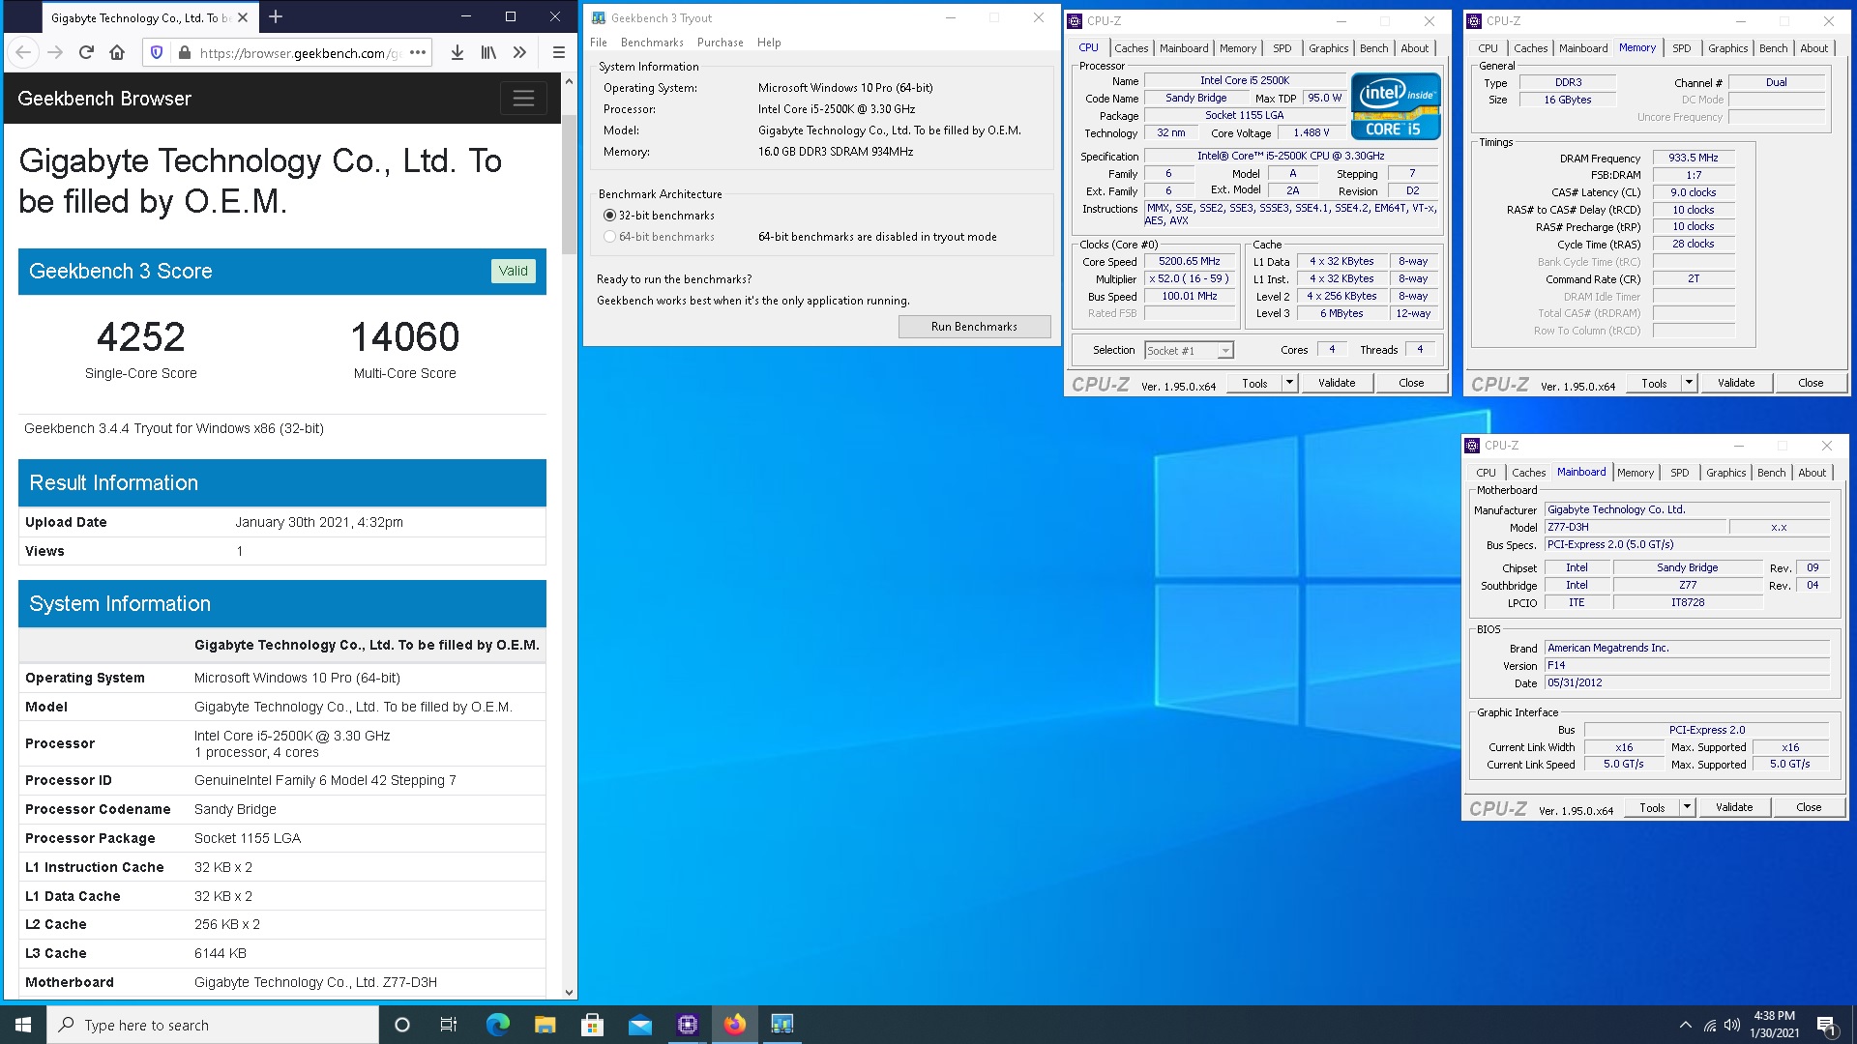This screenshot has width=1857, height=1044.
Task: Switch to CPU-Z taskbar icon
Action: tap(687, 1025)
